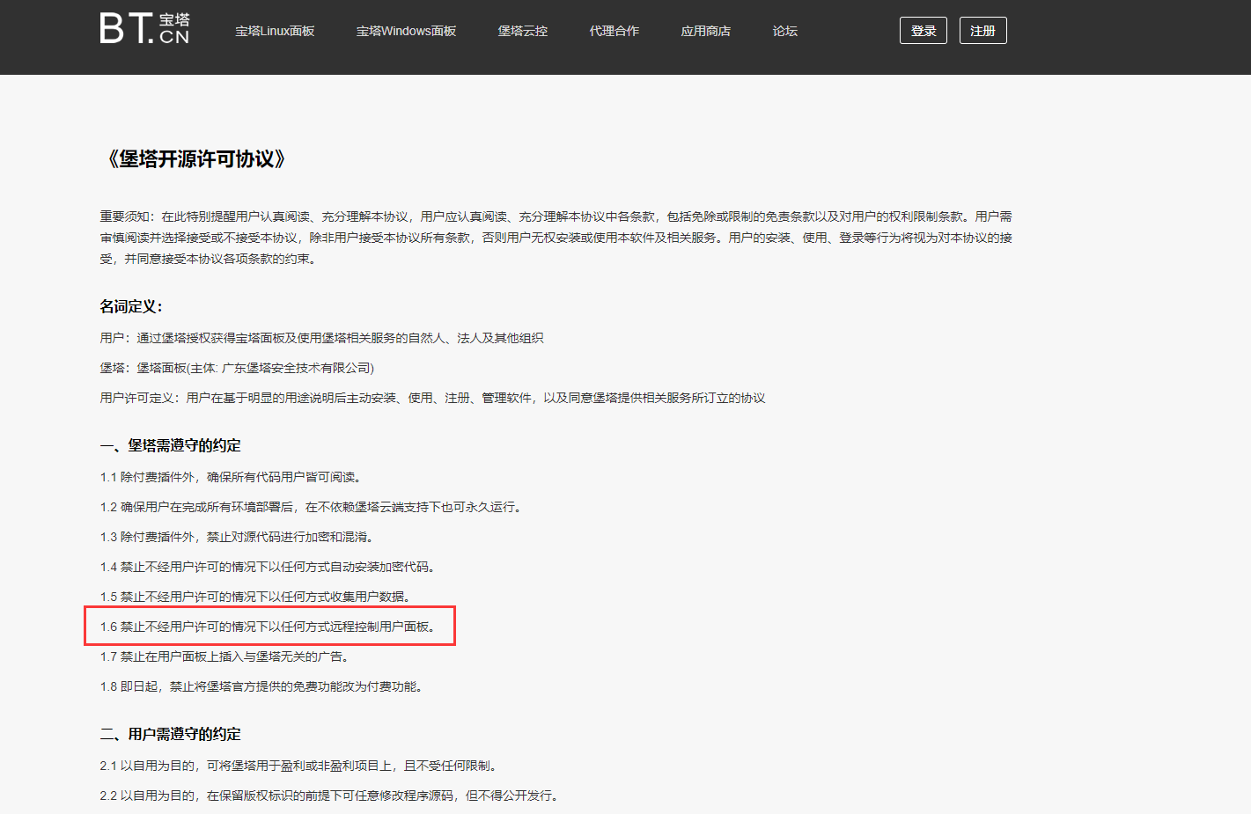The height and width of the screenshot is (814, 1251).
Task: Go to 堡塔云控 page
Action: pyautogui.click(x=523, y=31)
